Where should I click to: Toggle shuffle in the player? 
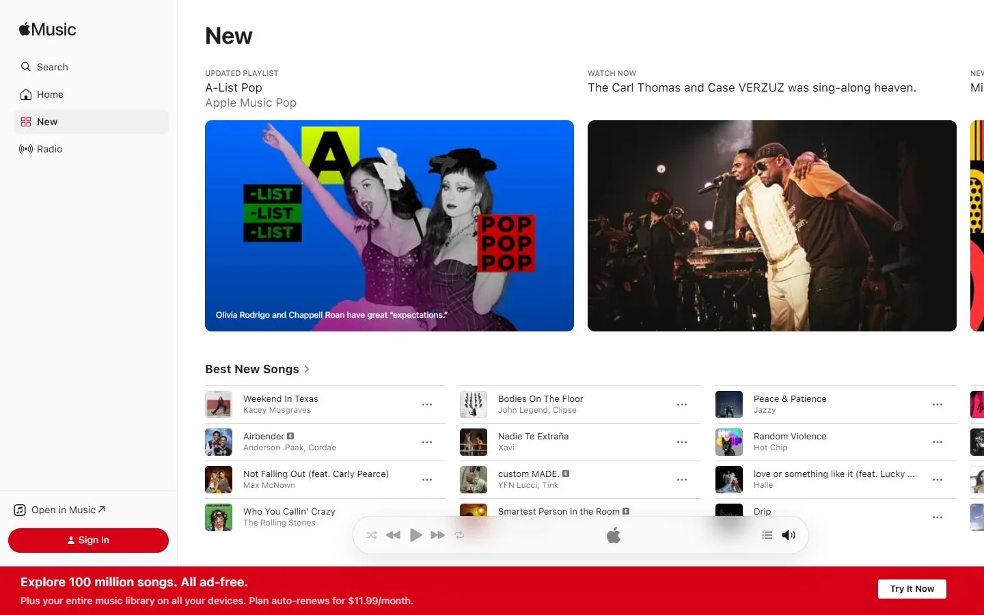(372, 535)
